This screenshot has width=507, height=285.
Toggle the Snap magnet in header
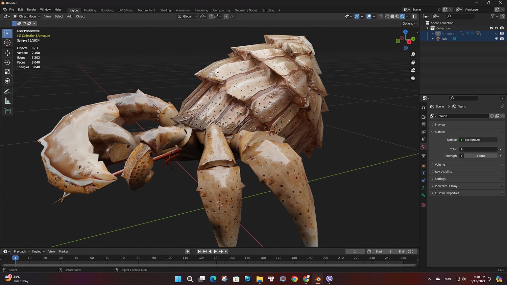coord(211,16)
